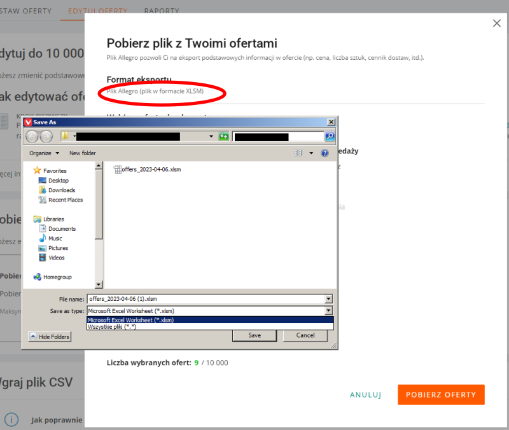509x430 pixels.
Task: Close the Pobierz plik modal with X
Action: [497, 23]
